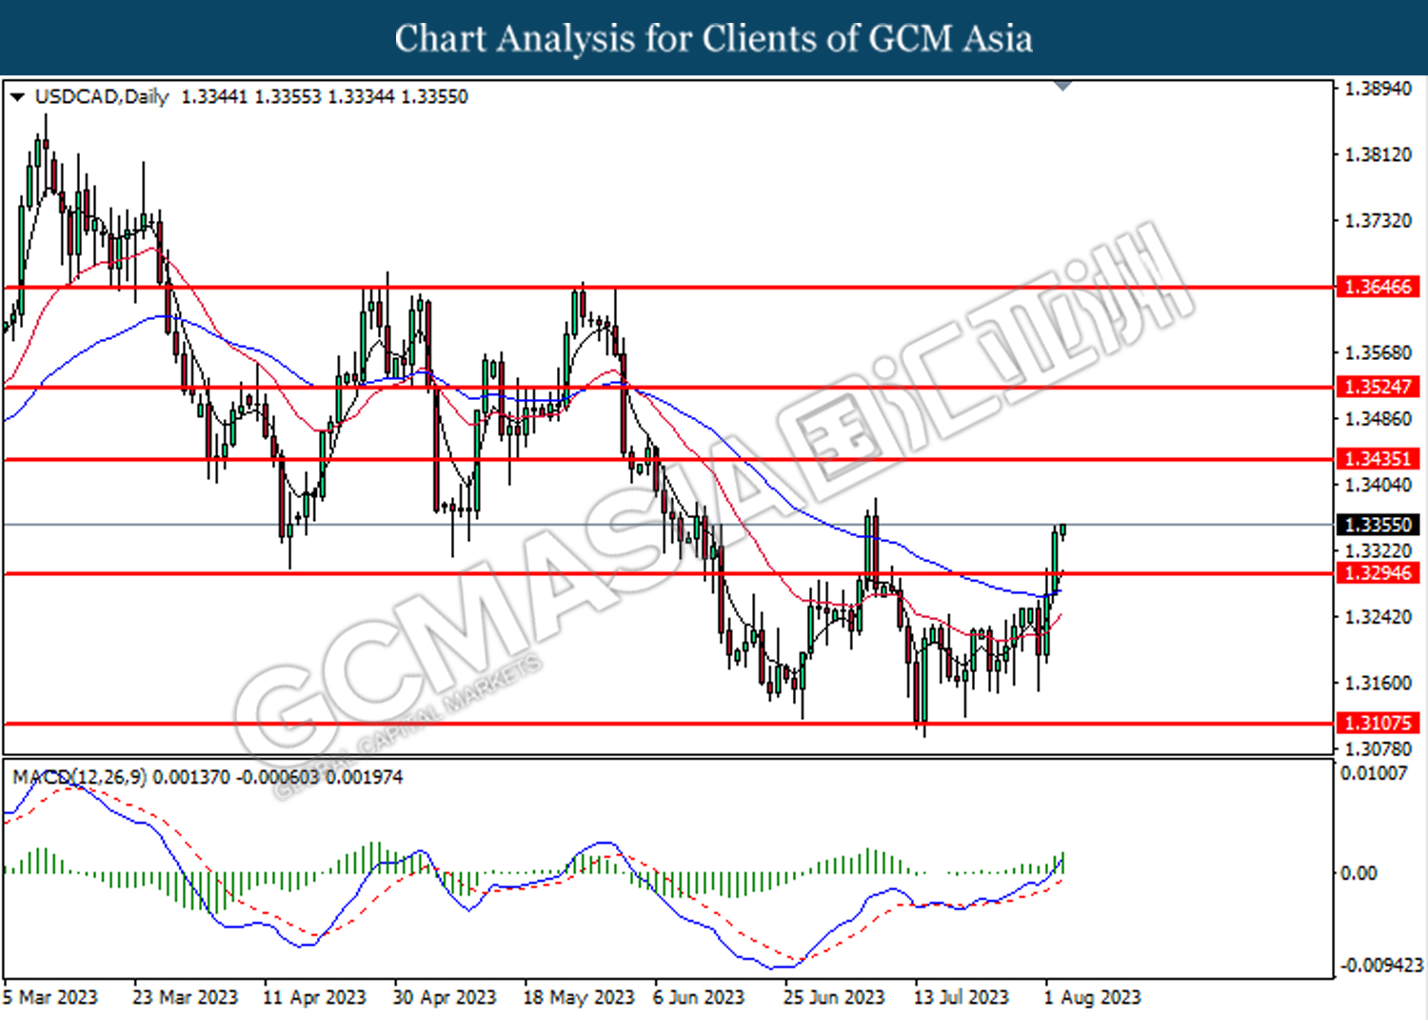Click the current price tag 1.33550
Image resolution: width=1428 pixels, height=1020 pixels.
[1378, 525]
